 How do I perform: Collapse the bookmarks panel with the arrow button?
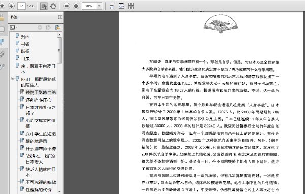(x=60, y=17)
